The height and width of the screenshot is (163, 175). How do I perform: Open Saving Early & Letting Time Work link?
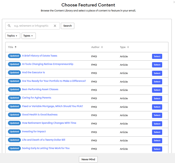click(46, 148)
